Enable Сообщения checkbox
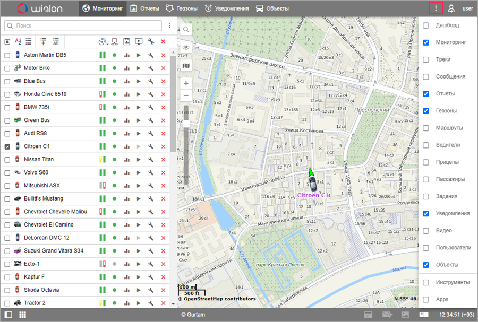This screenshot has height=322, width=478. tap(426, 77)
